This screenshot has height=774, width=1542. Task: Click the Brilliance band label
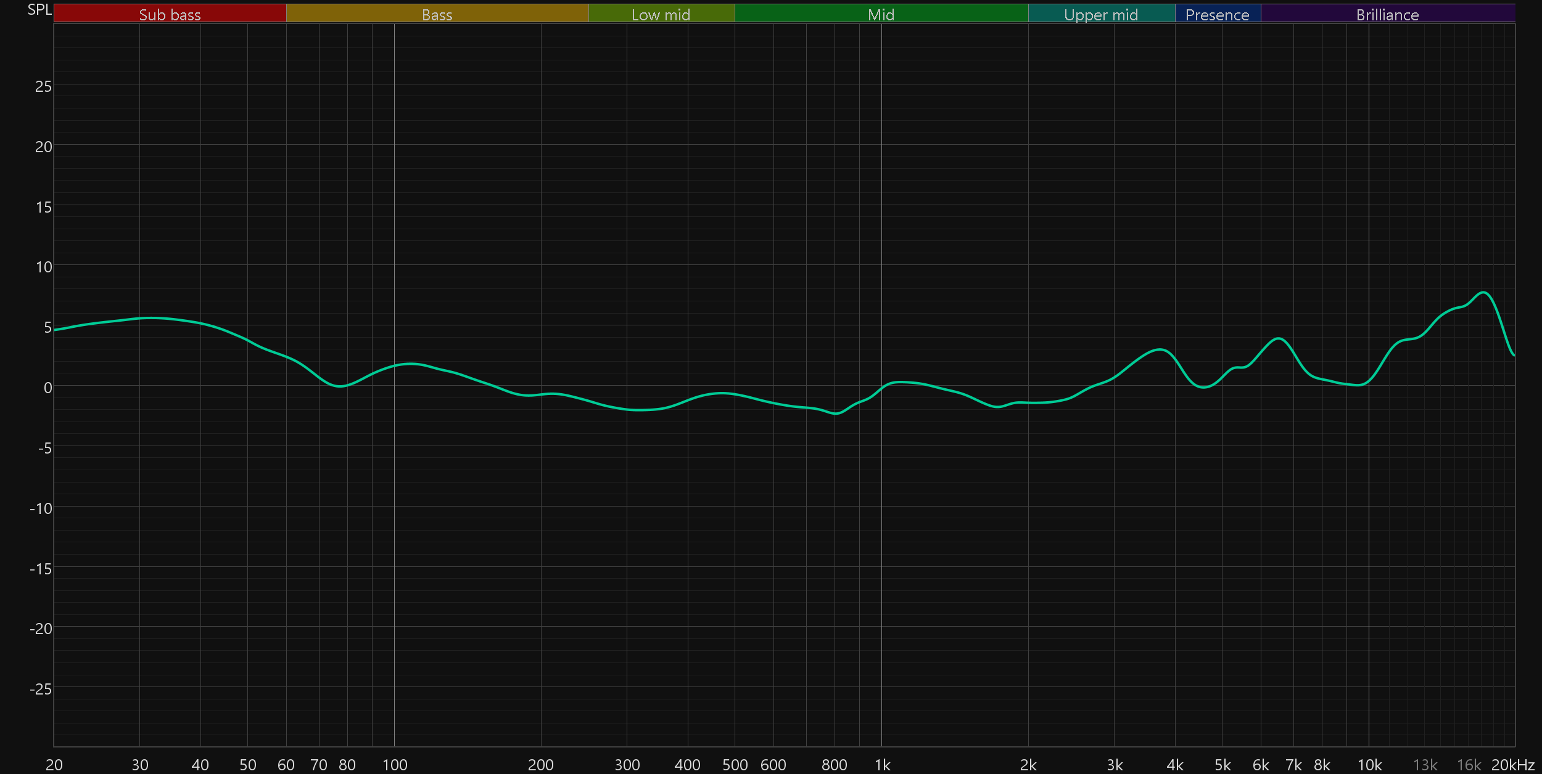pyautogui.click(x=1387, y=14)
